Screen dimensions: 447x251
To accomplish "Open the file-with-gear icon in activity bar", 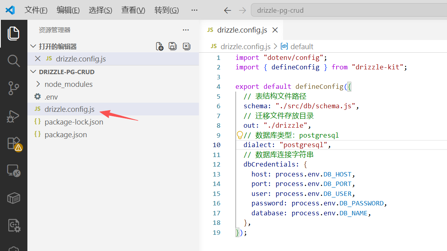I will 13,225.
